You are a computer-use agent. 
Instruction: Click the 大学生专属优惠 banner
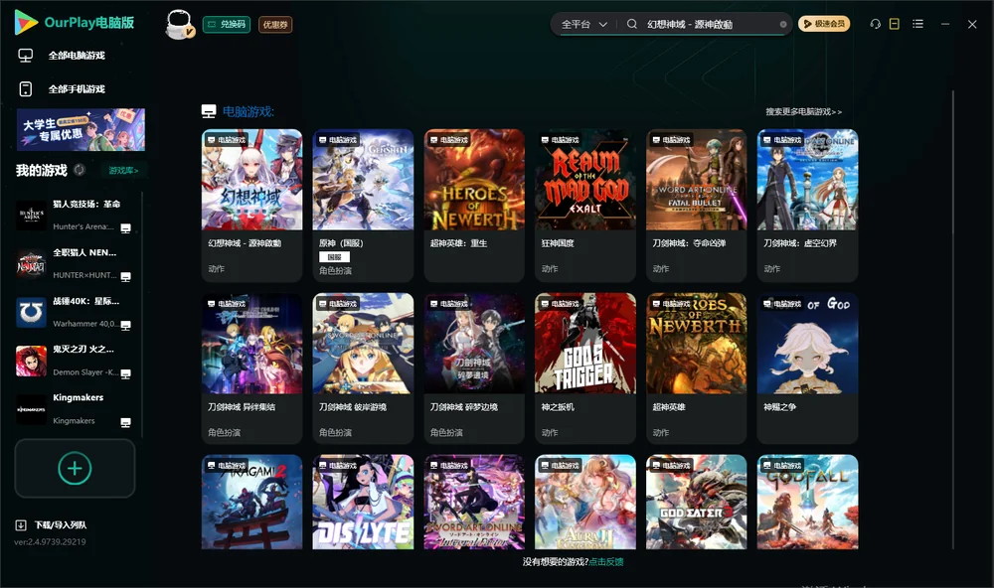pos(82,130)
